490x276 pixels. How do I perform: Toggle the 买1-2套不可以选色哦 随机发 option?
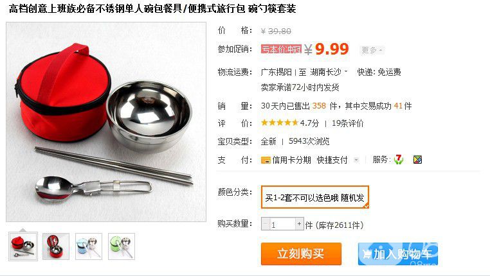point(315,197)
